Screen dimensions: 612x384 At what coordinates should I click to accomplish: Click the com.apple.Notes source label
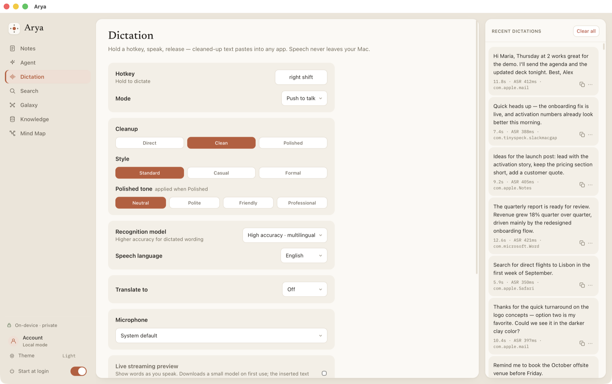coord(512,188)
